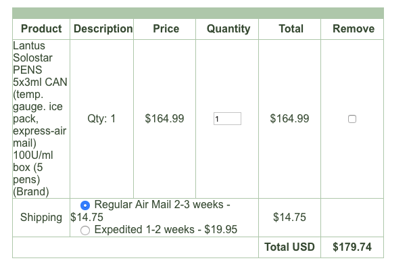411x269 pixels.
Task: Click the Remove column header
Action: click(x=354, y=29)
